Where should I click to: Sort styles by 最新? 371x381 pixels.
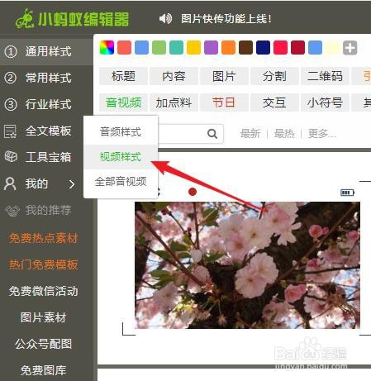[250, 134]
